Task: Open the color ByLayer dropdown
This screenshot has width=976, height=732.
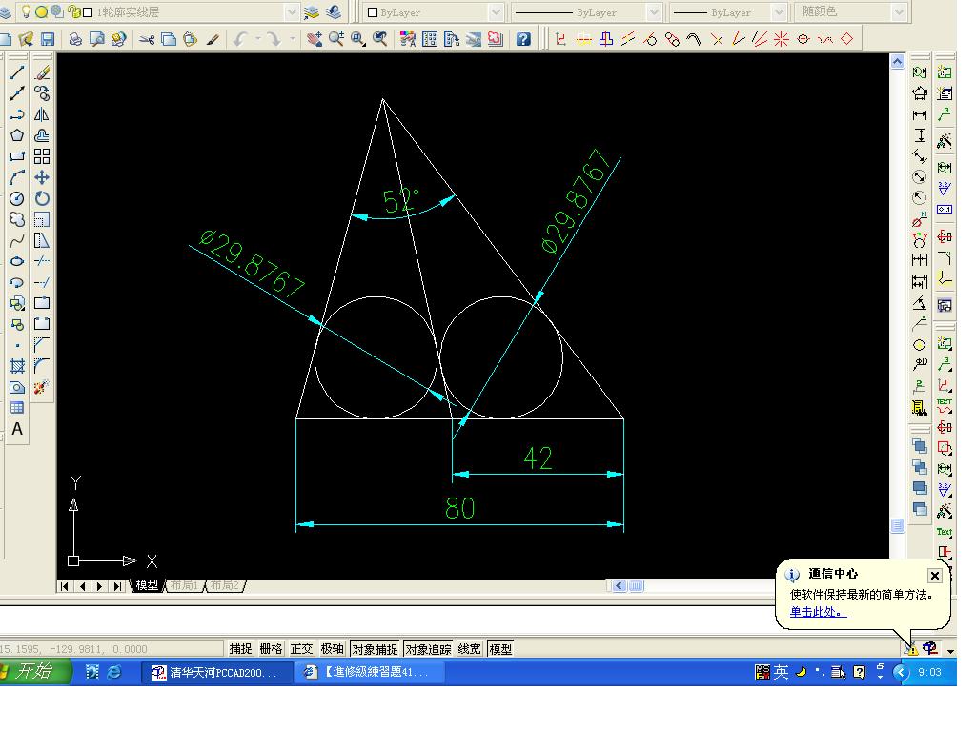Action: [496, 11]
